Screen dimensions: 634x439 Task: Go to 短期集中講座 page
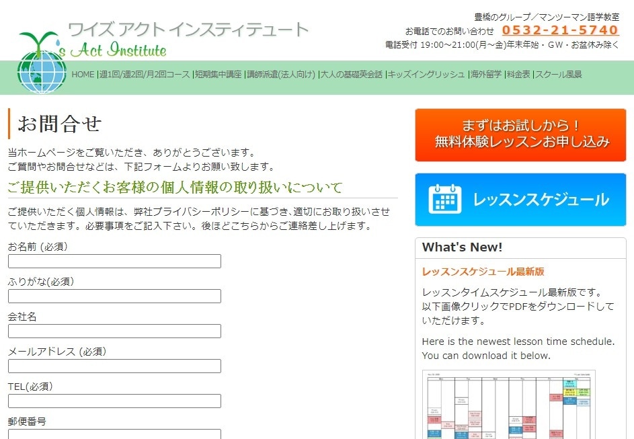pos(219,75)
